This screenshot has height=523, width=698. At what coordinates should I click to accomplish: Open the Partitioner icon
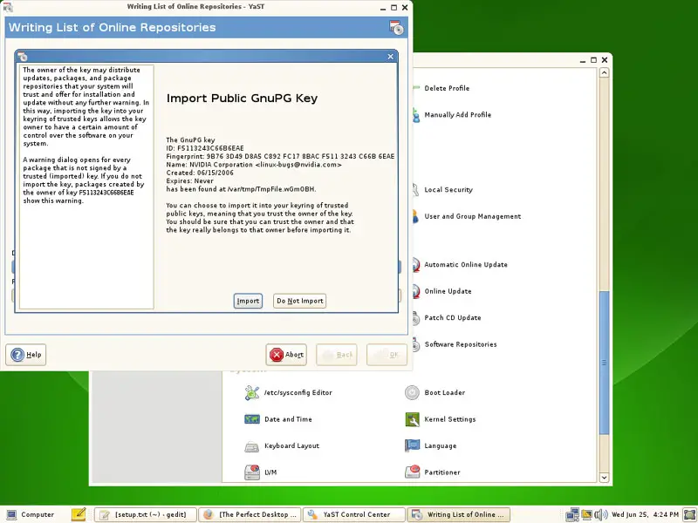[412, 472]
